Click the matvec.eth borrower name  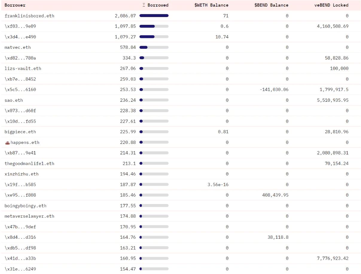pos(18,47)
